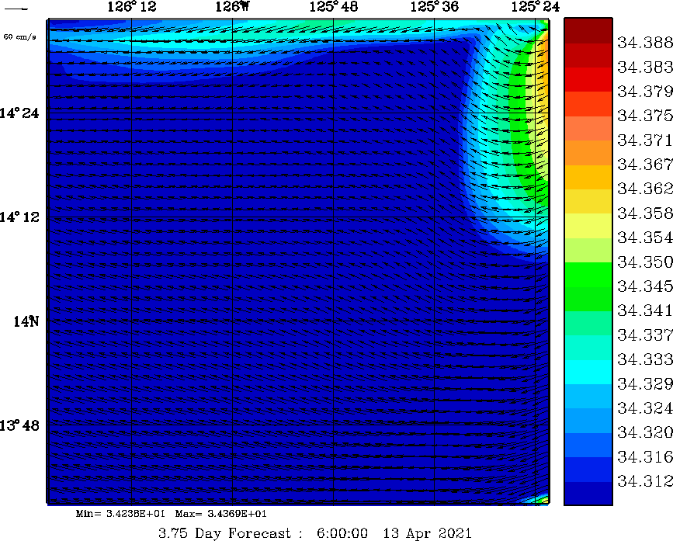Click the 34.333 colorbar label

[645, 359]
